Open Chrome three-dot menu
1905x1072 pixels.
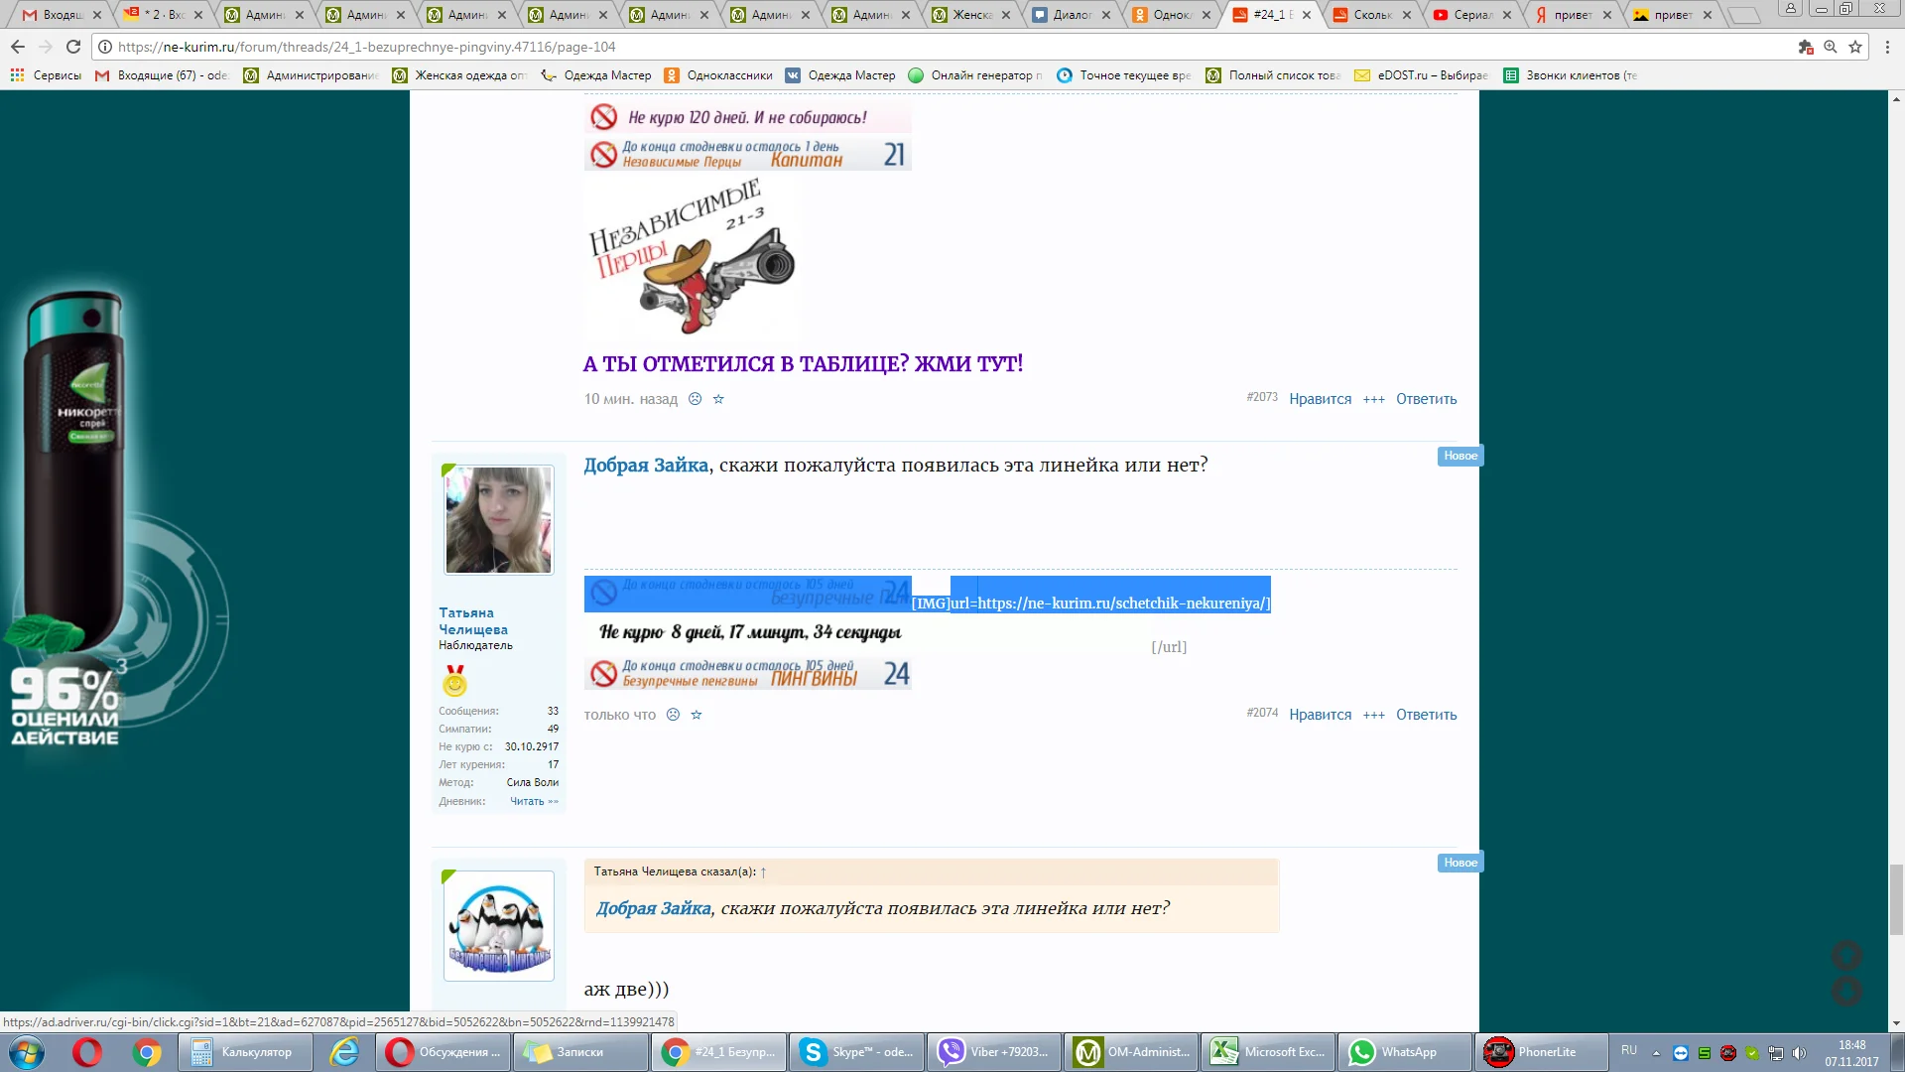click(1888, 47)
